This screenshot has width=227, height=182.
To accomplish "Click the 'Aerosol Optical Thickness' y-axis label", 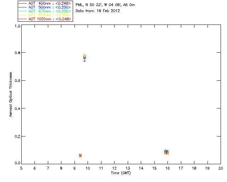I will click(x=11, y=95).
